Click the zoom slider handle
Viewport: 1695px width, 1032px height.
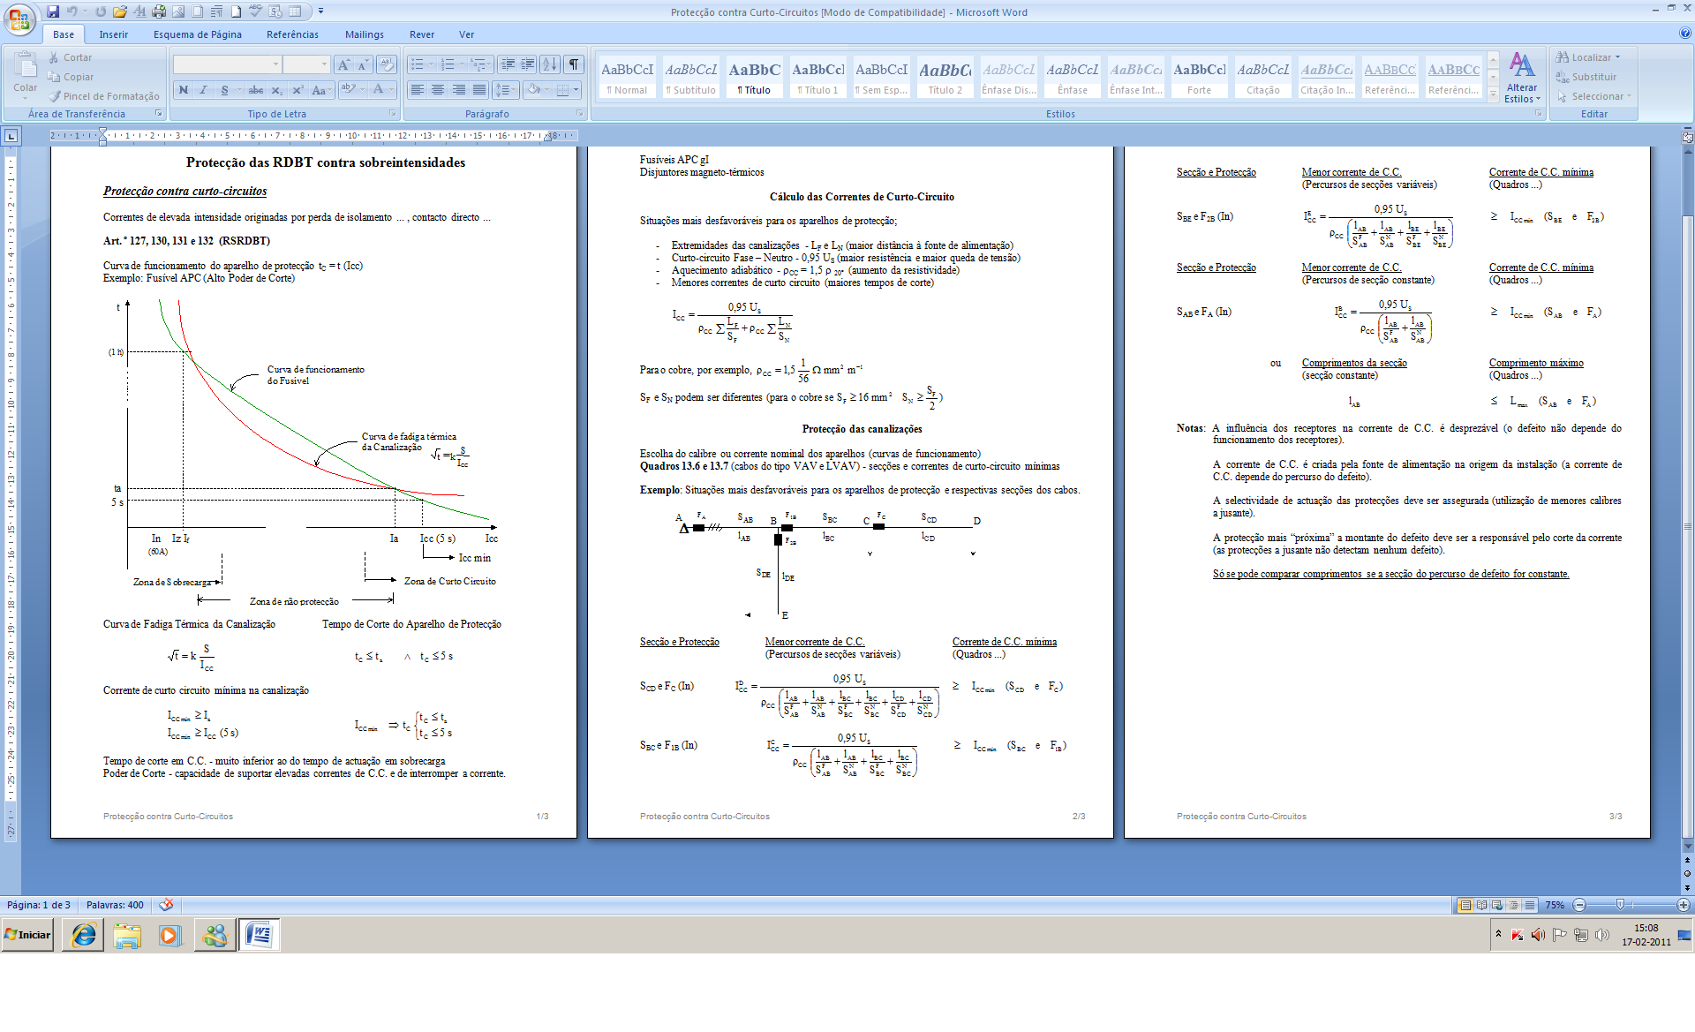(x=1620, y=905)
